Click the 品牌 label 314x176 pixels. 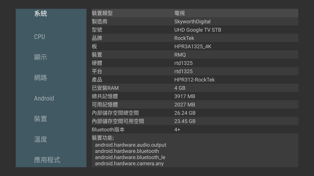[x=97, y=38]
